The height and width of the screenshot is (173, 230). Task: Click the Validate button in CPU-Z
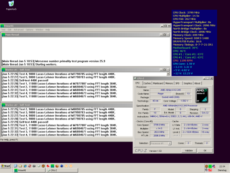189,150
